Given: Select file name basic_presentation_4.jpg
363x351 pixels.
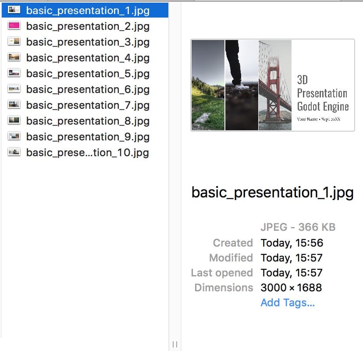Looking at the screenshot, I should 88,58.
